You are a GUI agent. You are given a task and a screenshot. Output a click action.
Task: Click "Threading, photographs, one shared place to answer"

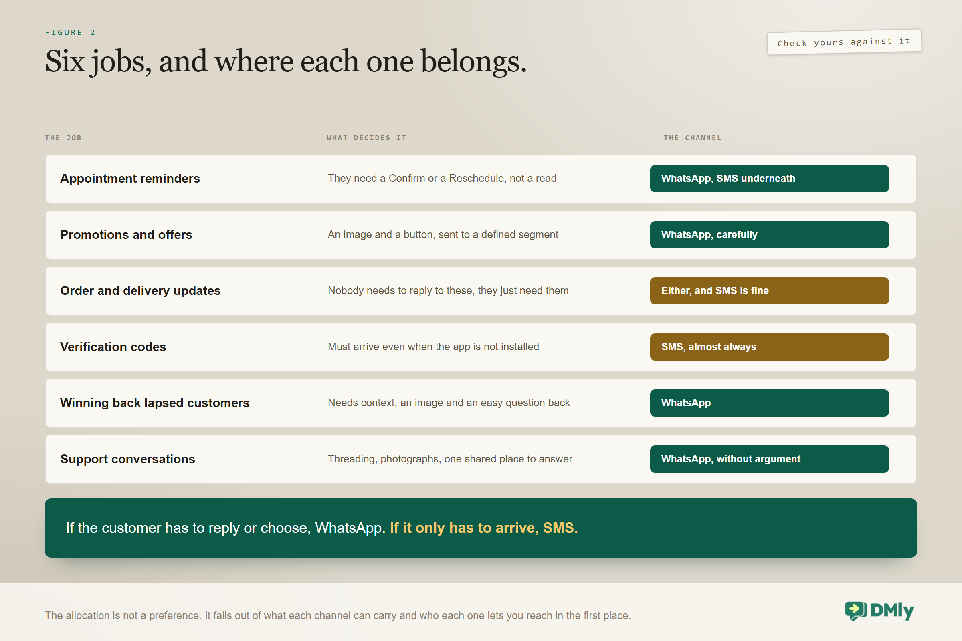(450, 459)
